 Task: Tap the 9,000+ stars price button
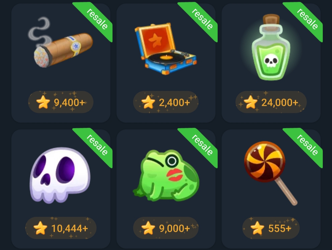[166, 228]
